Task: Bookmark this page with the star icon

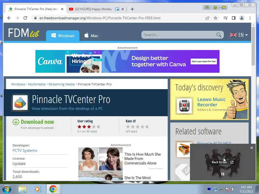Action: pyautogui.click(x=215, y=18)
